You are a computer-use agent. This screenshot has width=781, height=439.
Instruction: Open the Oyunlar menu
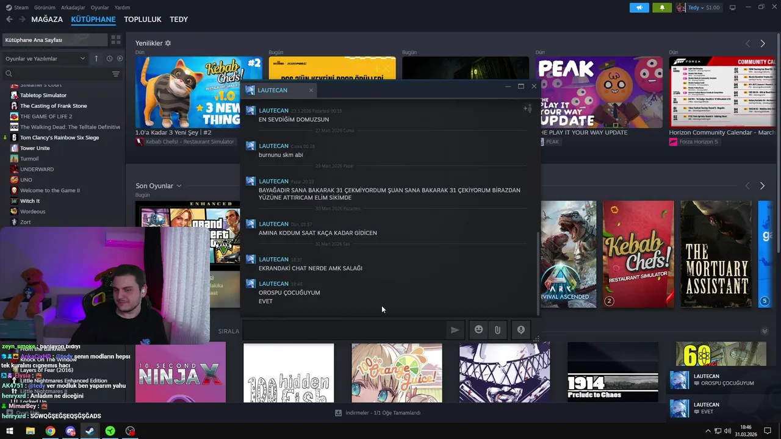[100, 7]
